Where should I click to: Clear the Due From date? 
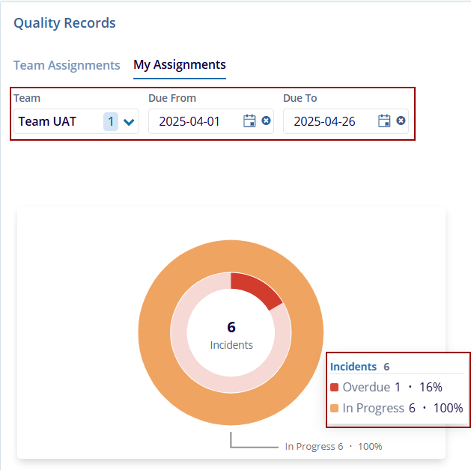point(267,121)
